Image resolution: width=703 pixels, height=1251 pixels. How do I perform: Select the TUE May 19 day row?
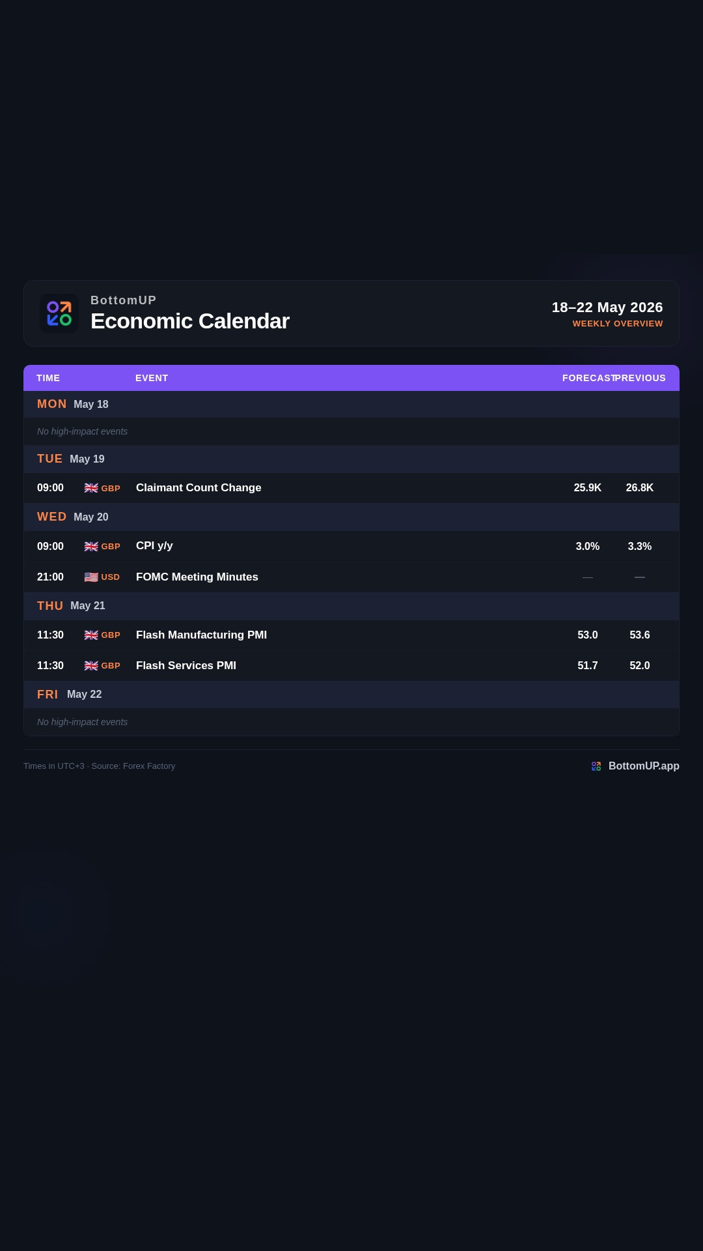351,459
